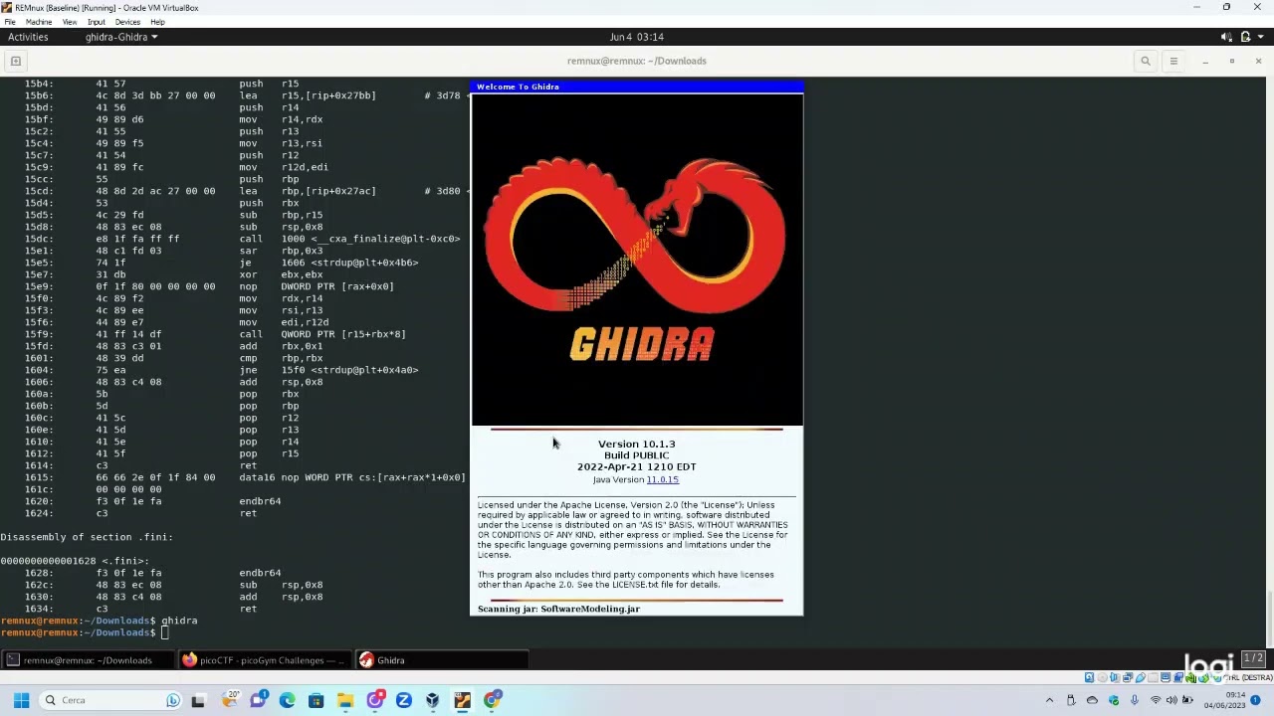Open the clock showing Jun 4 03:14
Screen dimensions: 1274x716
click(x=637, y=37)
